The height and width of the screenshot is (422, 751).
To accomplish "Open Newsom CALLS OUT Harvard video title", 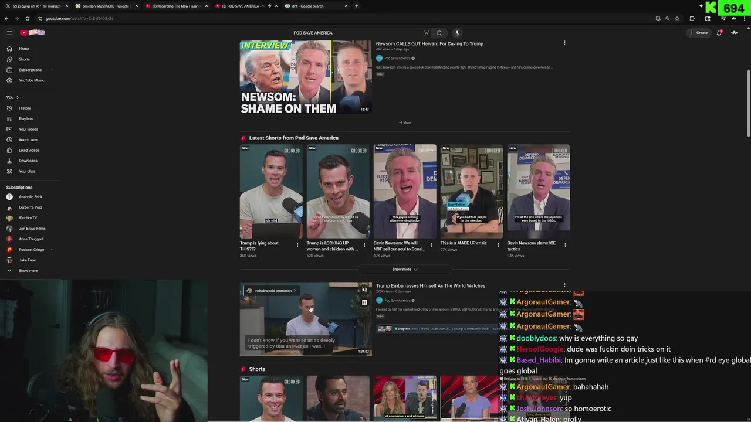I will (429, 43).
